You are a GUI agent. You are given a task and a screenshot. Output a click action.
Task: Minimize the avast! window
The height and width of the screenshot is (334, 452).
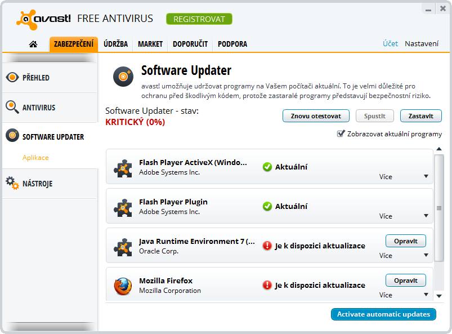pos(428,9)
